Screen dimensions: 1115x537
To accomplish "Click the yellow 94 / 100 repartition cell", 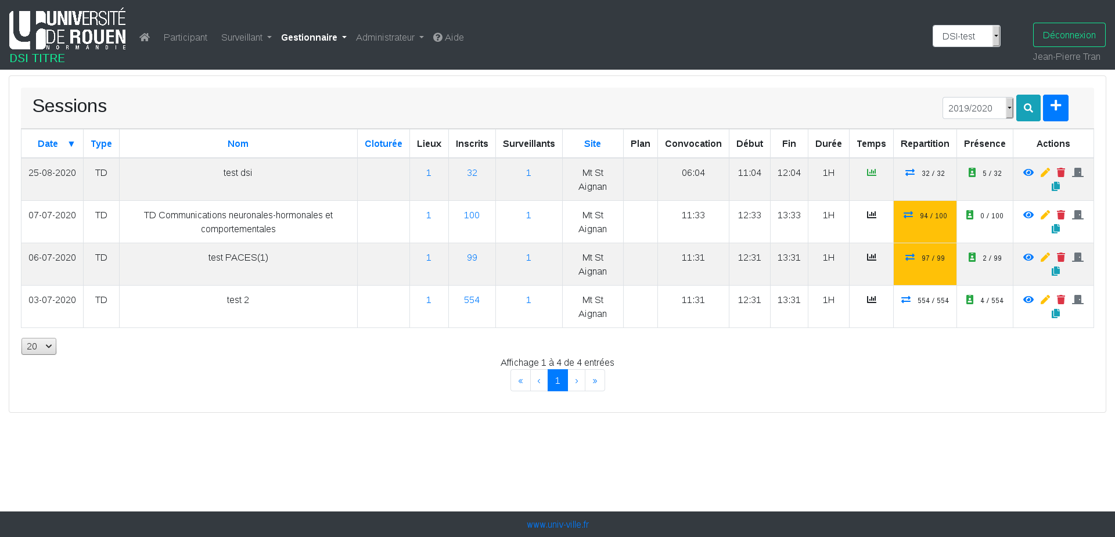I will point(925,215).
